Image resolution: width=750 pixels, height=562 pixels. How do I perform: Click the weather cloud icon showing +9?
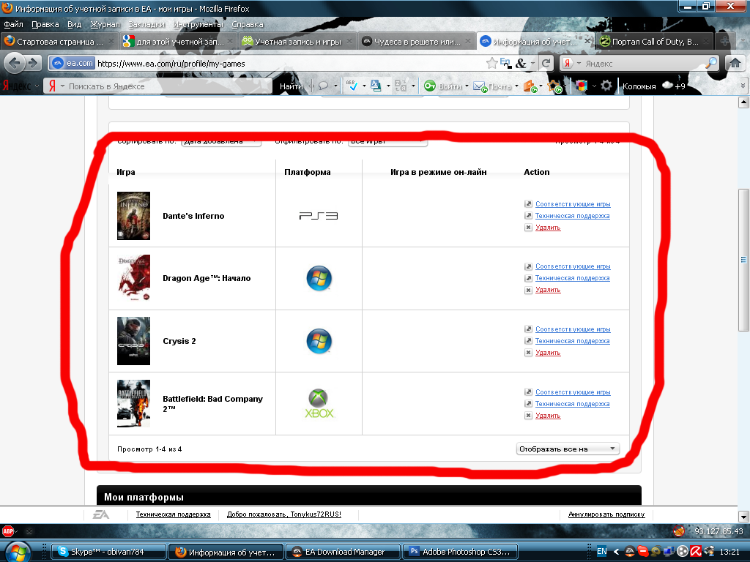click(667, 86)
